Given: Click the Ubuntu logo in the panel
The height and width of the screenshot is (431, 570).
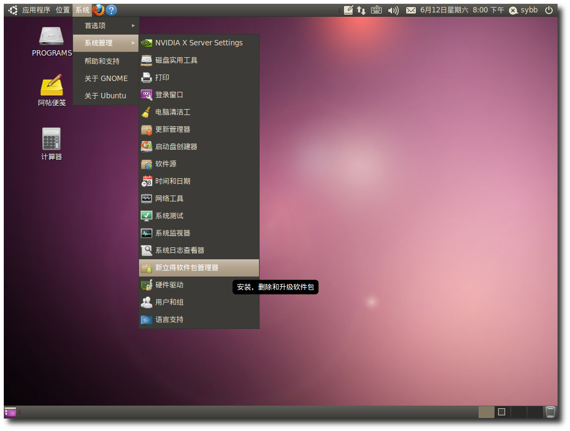Looking at the screenshot, I should (13, 10).
